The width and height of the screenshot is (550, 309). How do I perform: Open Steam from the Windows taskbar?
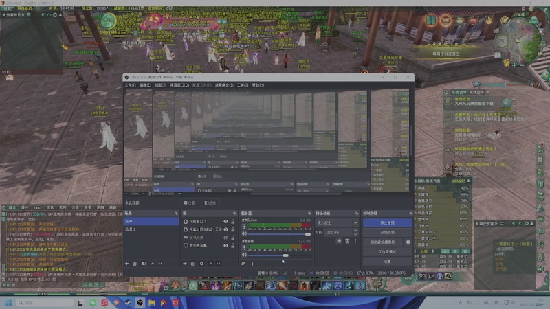pos(128,303)
